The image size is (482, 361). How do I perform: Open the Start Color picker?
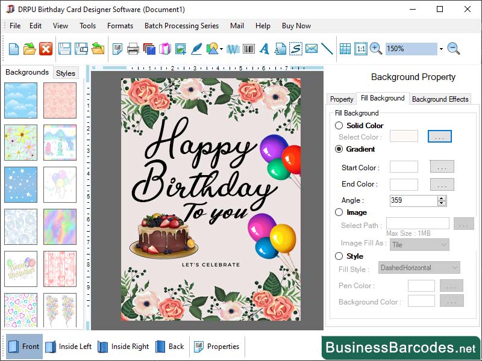[x=441, y=167]
